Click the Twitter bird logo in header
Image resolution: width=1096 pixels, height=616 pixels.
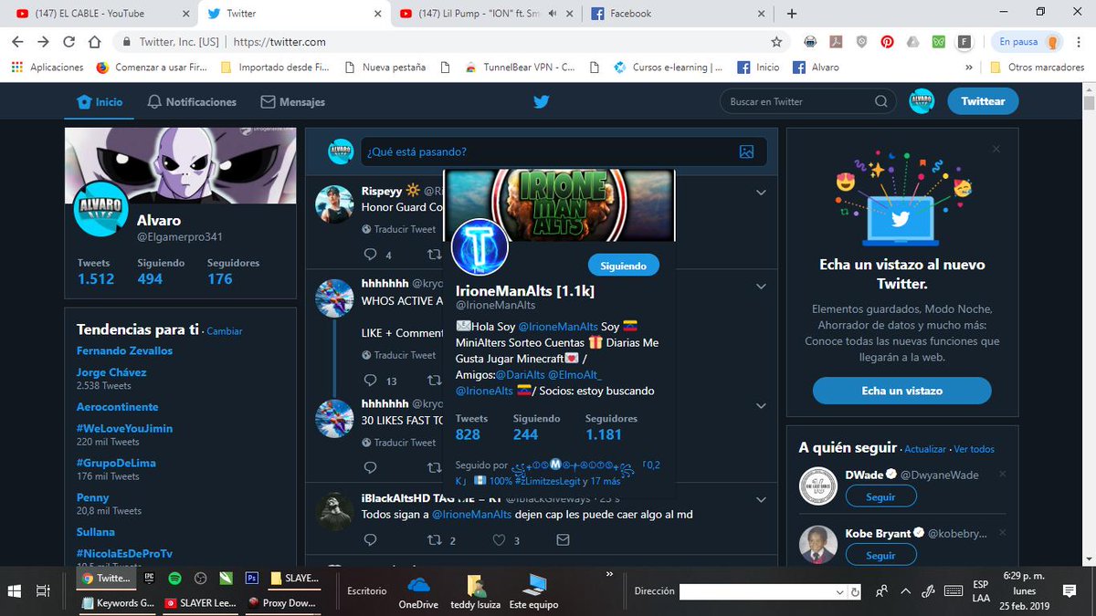click(x=542, y=102)
